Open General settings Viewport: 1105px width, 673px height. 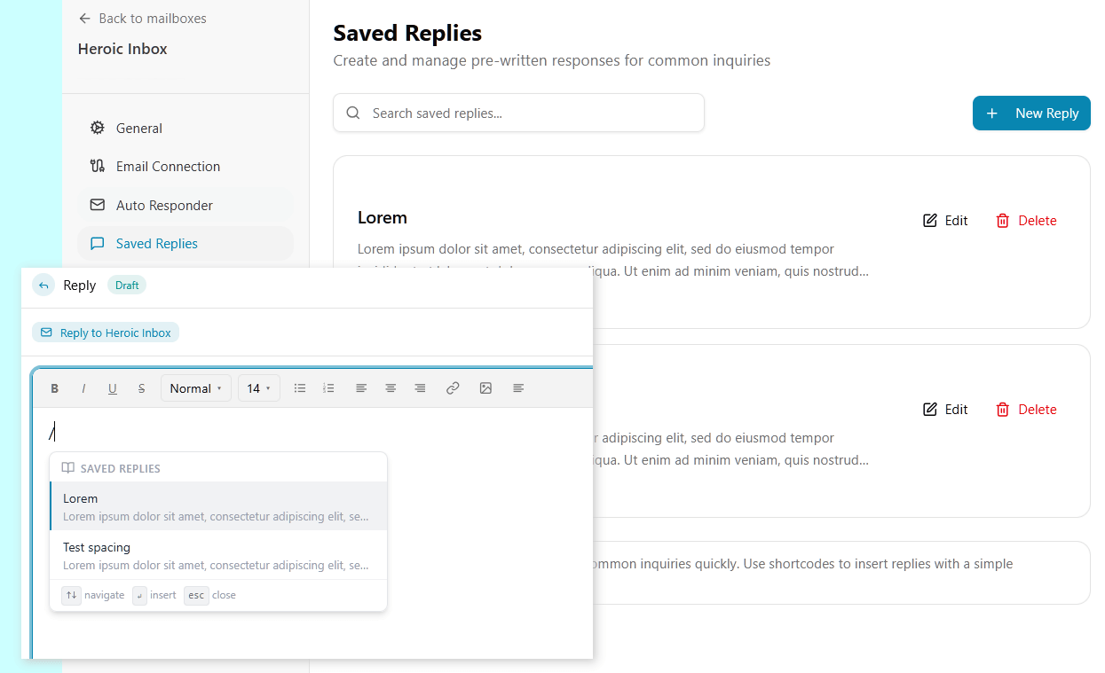point(185,128)
